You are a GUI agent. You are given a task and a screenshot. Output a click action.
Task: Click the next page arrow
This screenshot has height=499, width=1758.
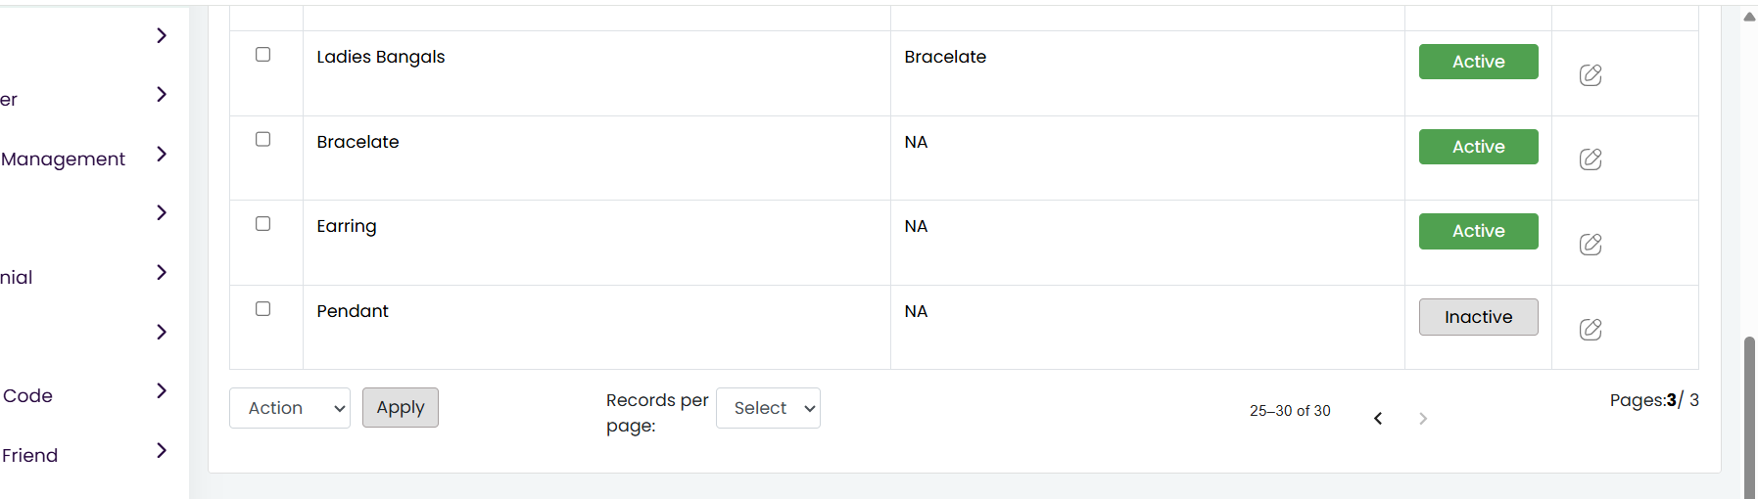tap(1423, 419)
